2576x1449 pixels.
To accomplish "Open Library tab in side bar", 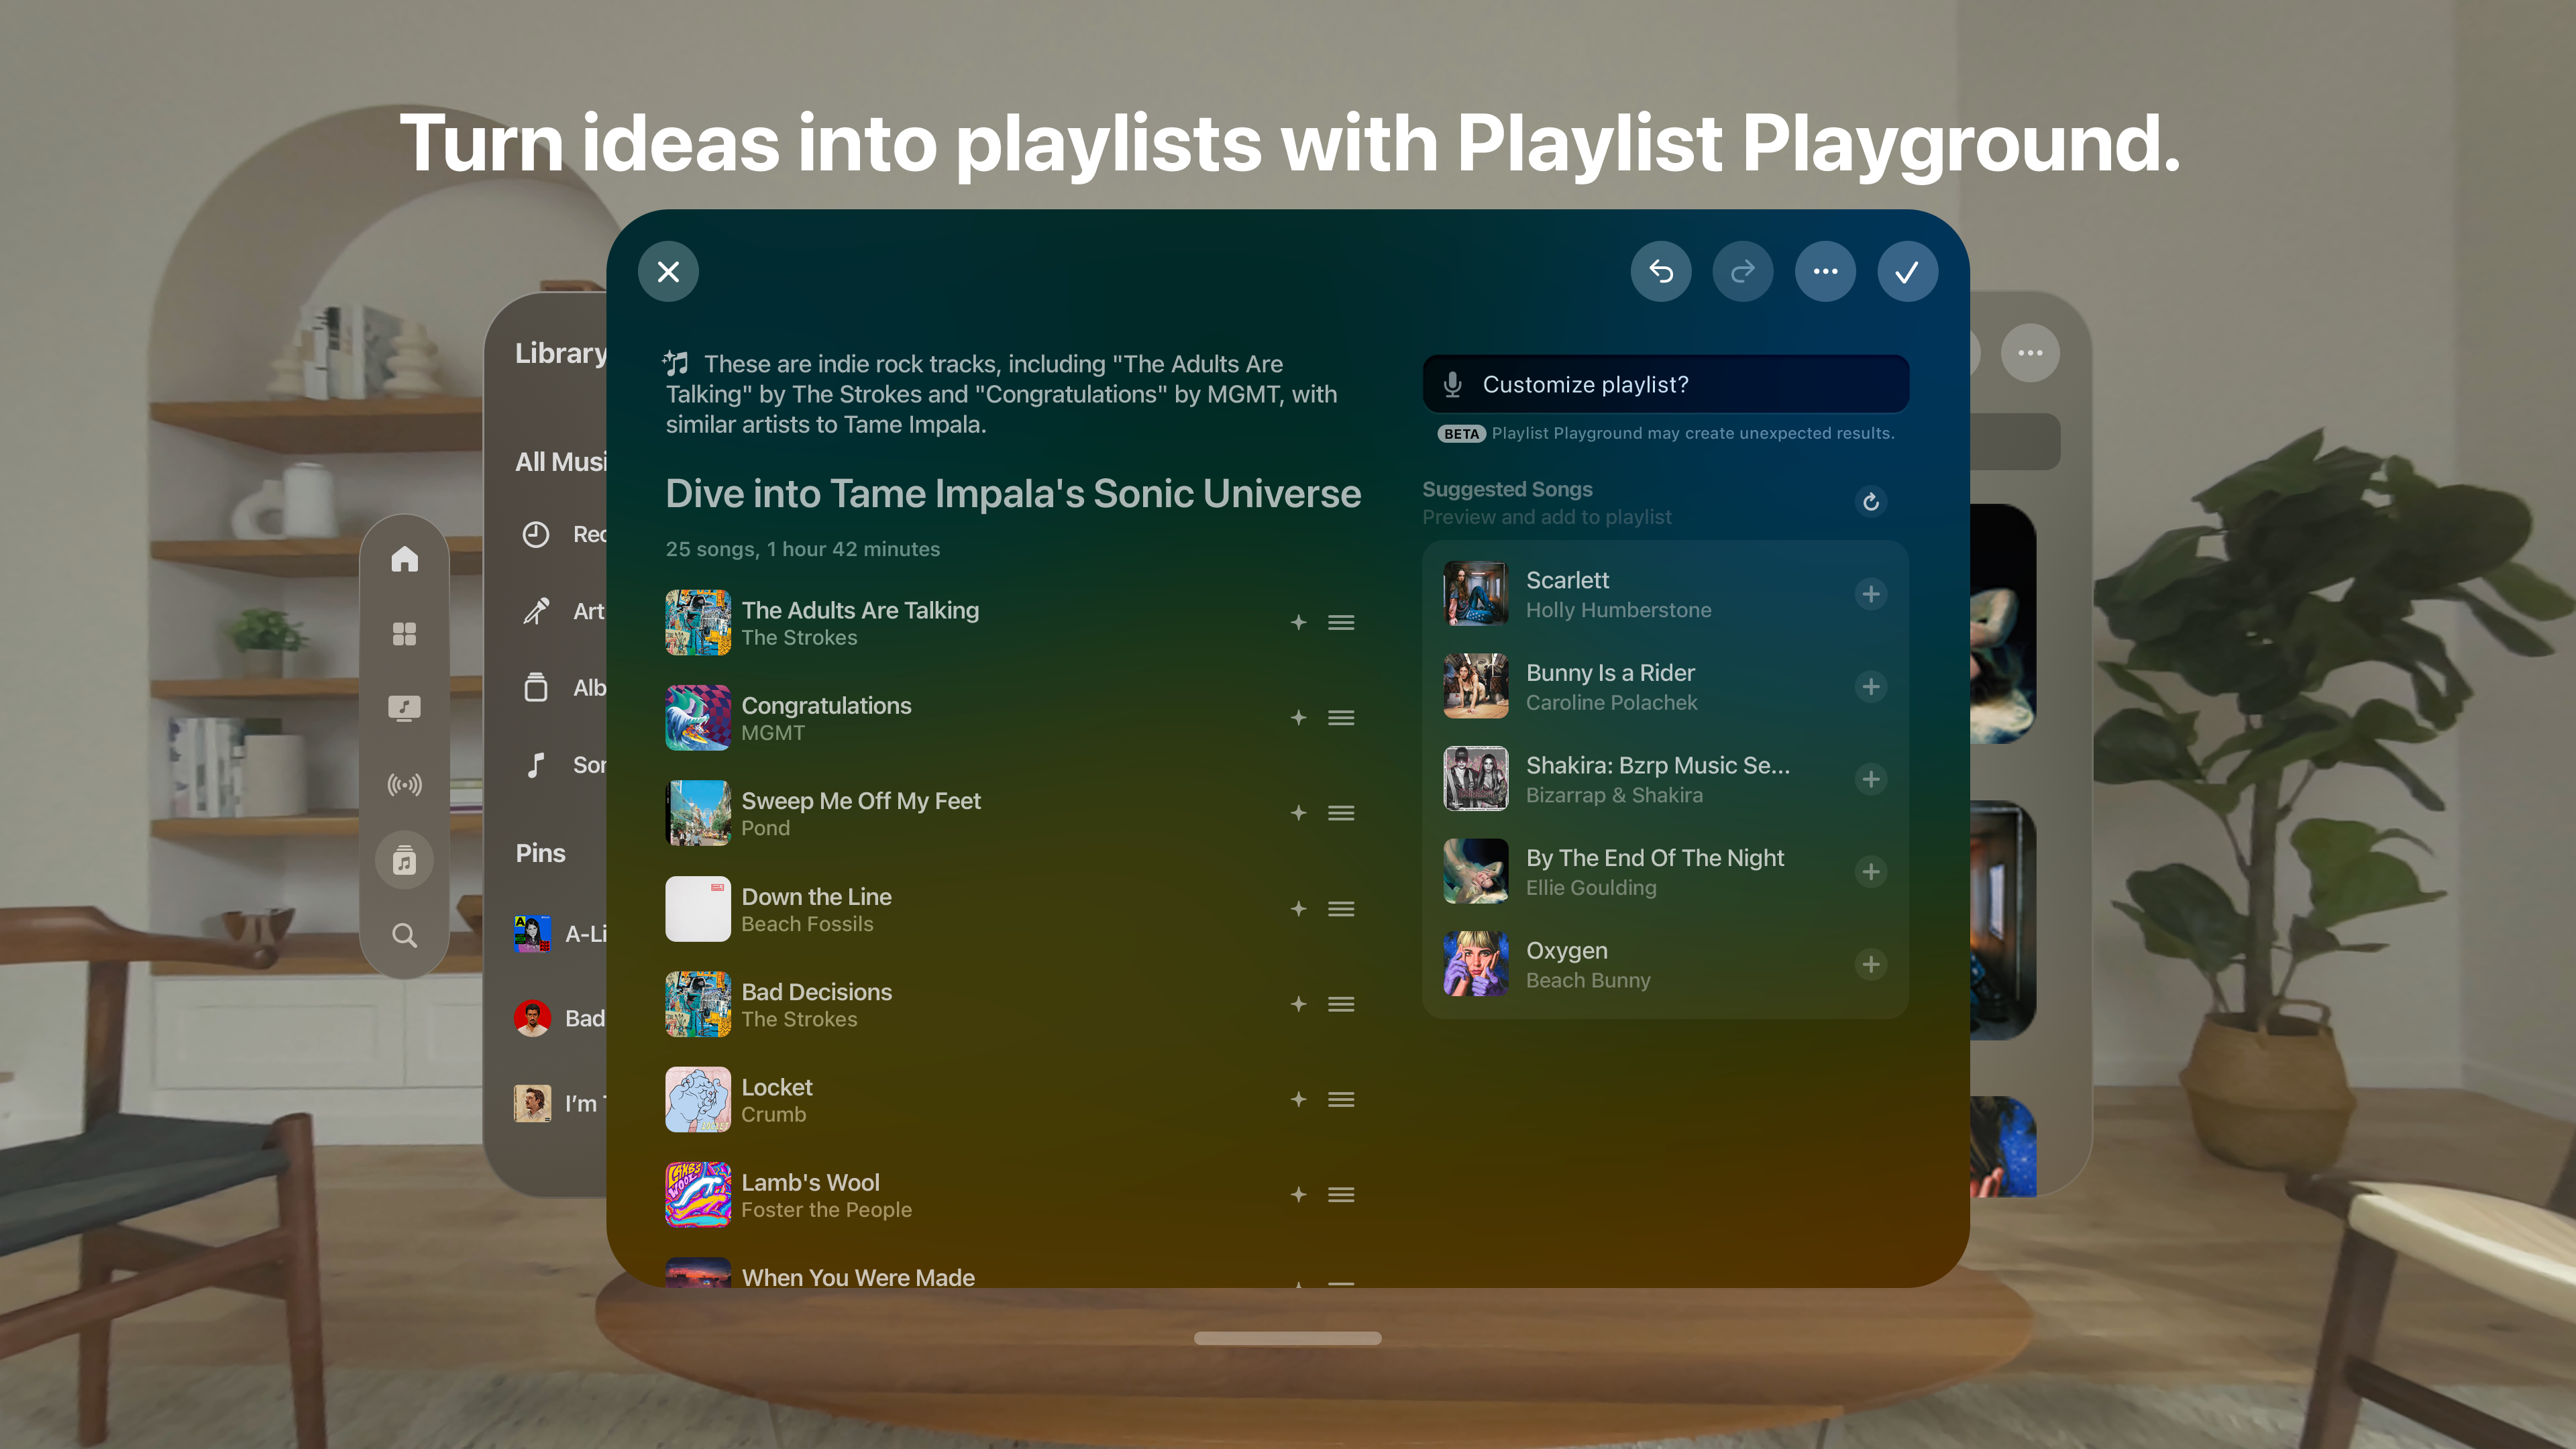I will point(404,860).
